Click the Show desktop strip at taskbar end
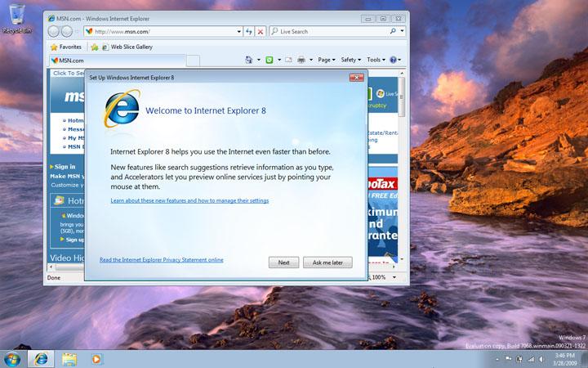588x368 pixels. coord(584,359)
